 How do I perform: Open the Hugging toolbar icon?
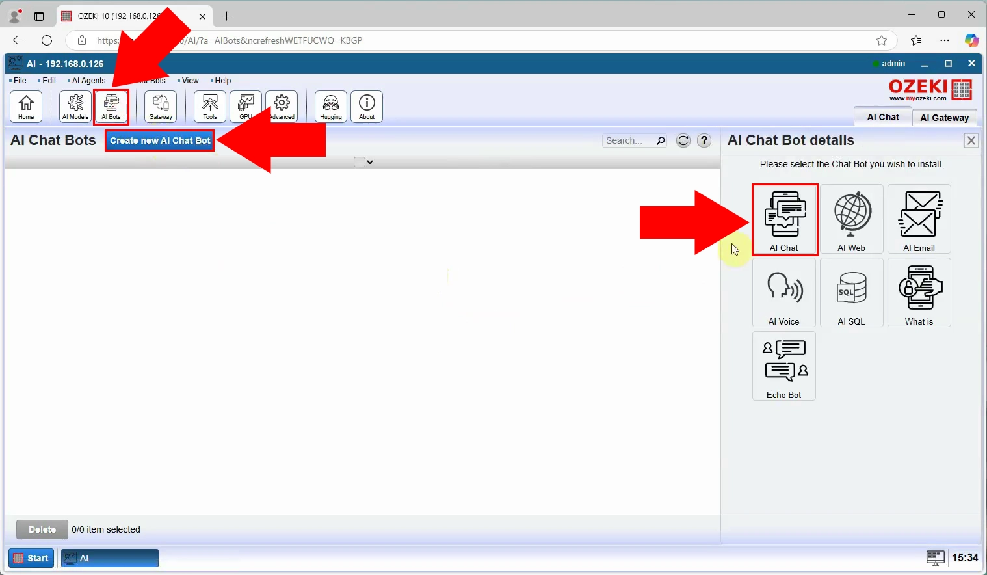[331, 107]
